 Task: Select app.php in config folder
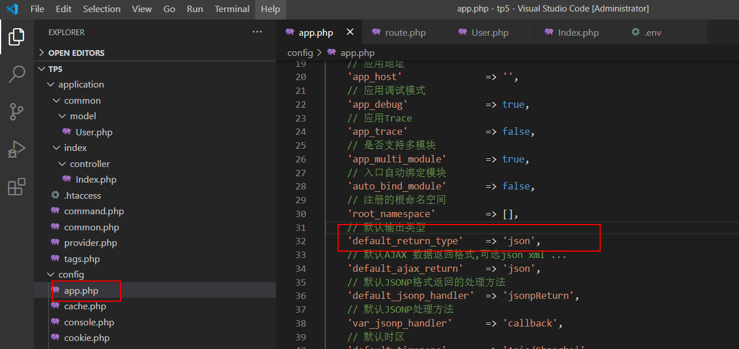click(x=155, y=290)
